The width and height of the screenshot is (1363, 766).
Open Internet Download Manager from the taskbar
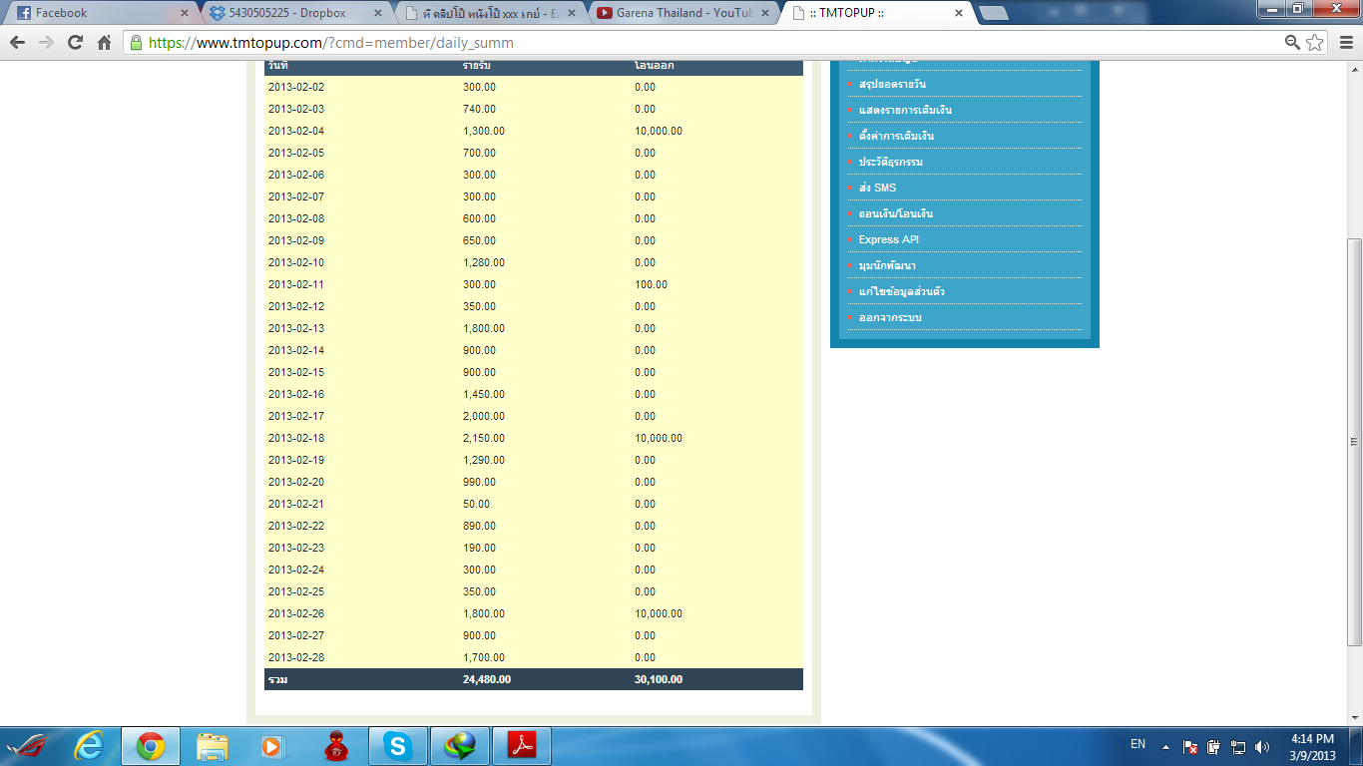tap(459, 746)
